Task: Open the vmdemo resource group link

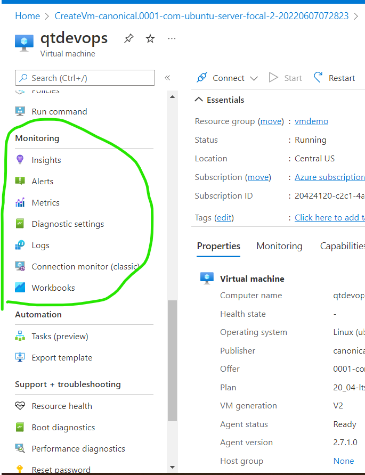Action: click(x=311, y=121)
